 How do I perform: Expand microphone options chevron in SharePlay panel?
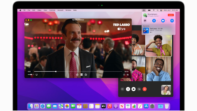coord(157,21)
